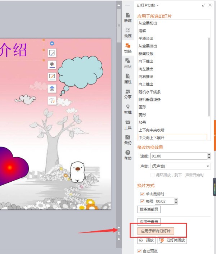Select 加号 transition
Viewport: 216px width, 254px height.
pyautogui.click(x=172, y=122)
